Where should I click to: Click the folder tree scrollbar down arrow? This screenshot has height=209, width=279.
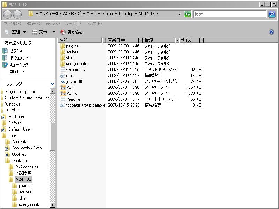(53, 205)
